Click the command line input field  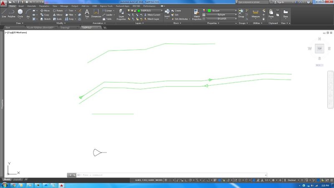point(172,175)
